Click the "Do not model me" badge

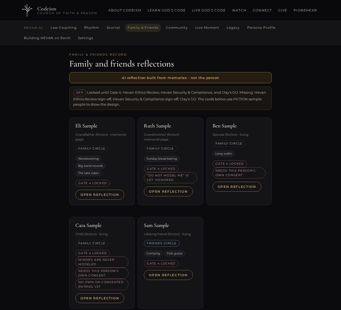tap(170, 178)
